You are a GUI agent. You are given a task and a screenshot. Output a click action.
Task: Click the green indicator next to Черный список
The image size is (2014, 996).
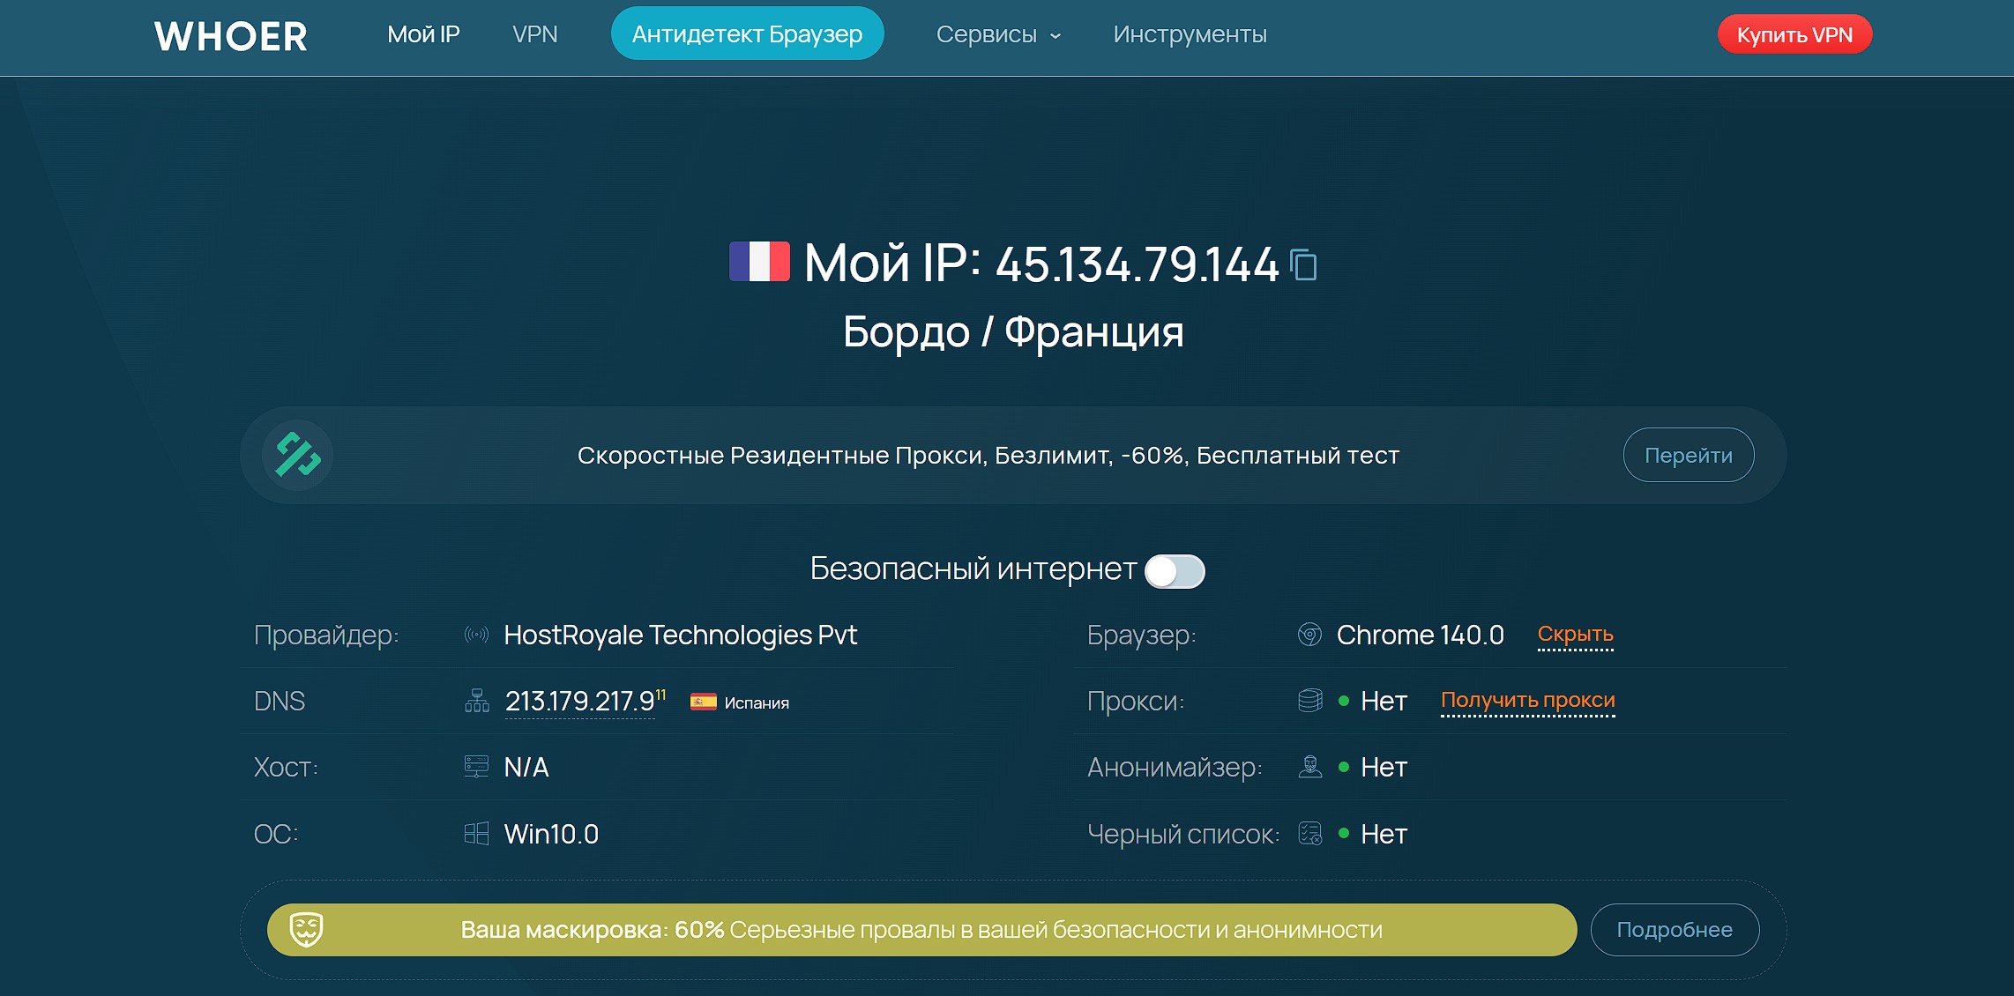tap(1344, 834)
